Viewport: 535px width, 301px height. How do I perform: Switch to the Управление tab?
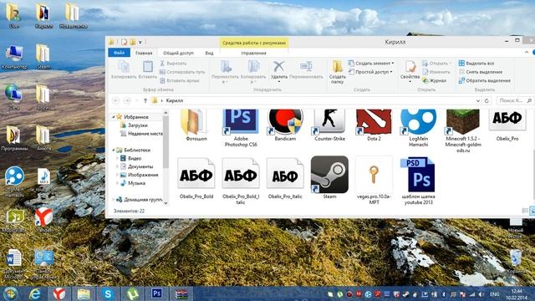253,54
